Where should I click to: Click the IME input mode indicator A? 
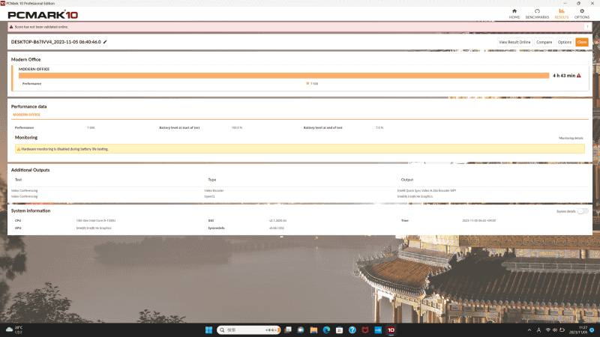coord(538,330)
